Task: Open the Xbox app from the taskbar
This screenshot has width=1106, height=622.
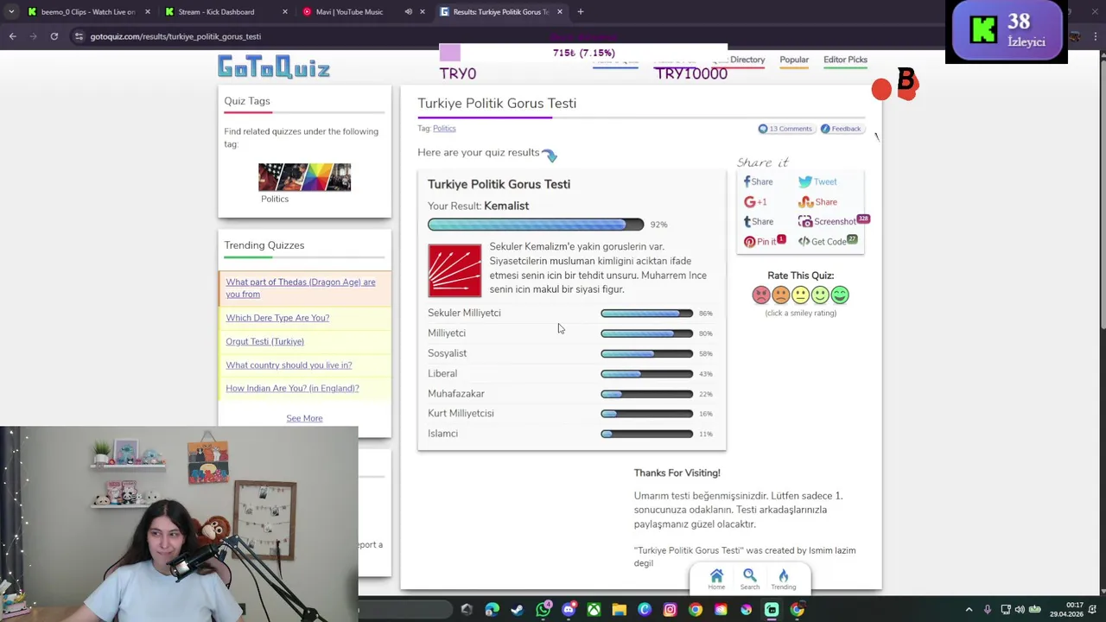Action: click(x=594, y=610)
